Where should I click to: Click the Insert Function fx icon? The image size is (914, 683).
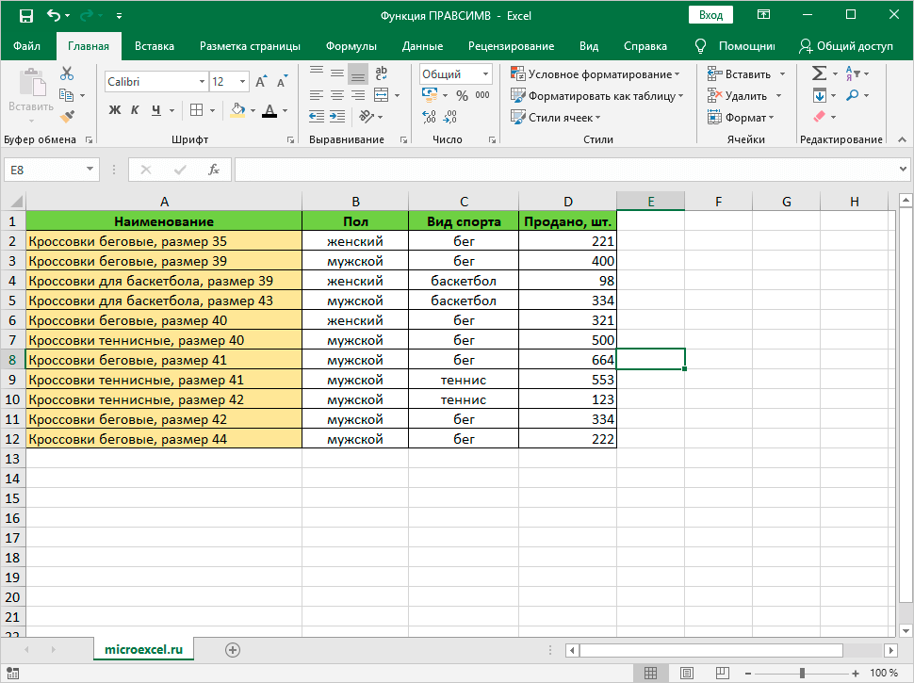[x=214, y=170]
